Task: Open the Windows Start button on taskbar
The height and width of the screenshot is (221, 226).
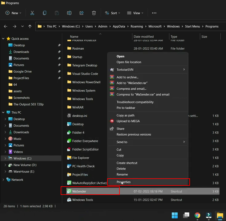Action: pos(175,215)
